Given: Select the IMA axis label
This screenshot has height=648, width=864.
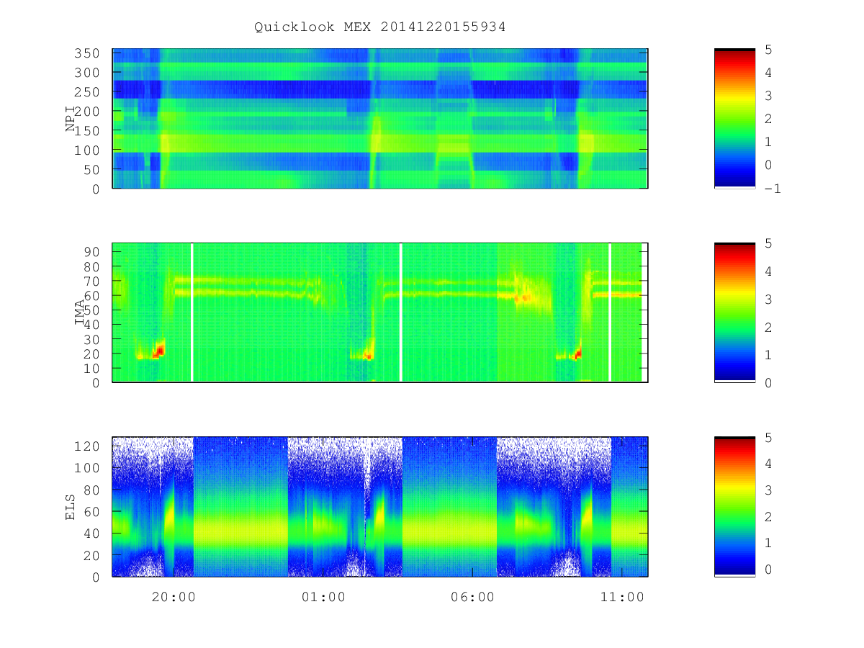Looking at the screenshot, I should tap(80, 312).
